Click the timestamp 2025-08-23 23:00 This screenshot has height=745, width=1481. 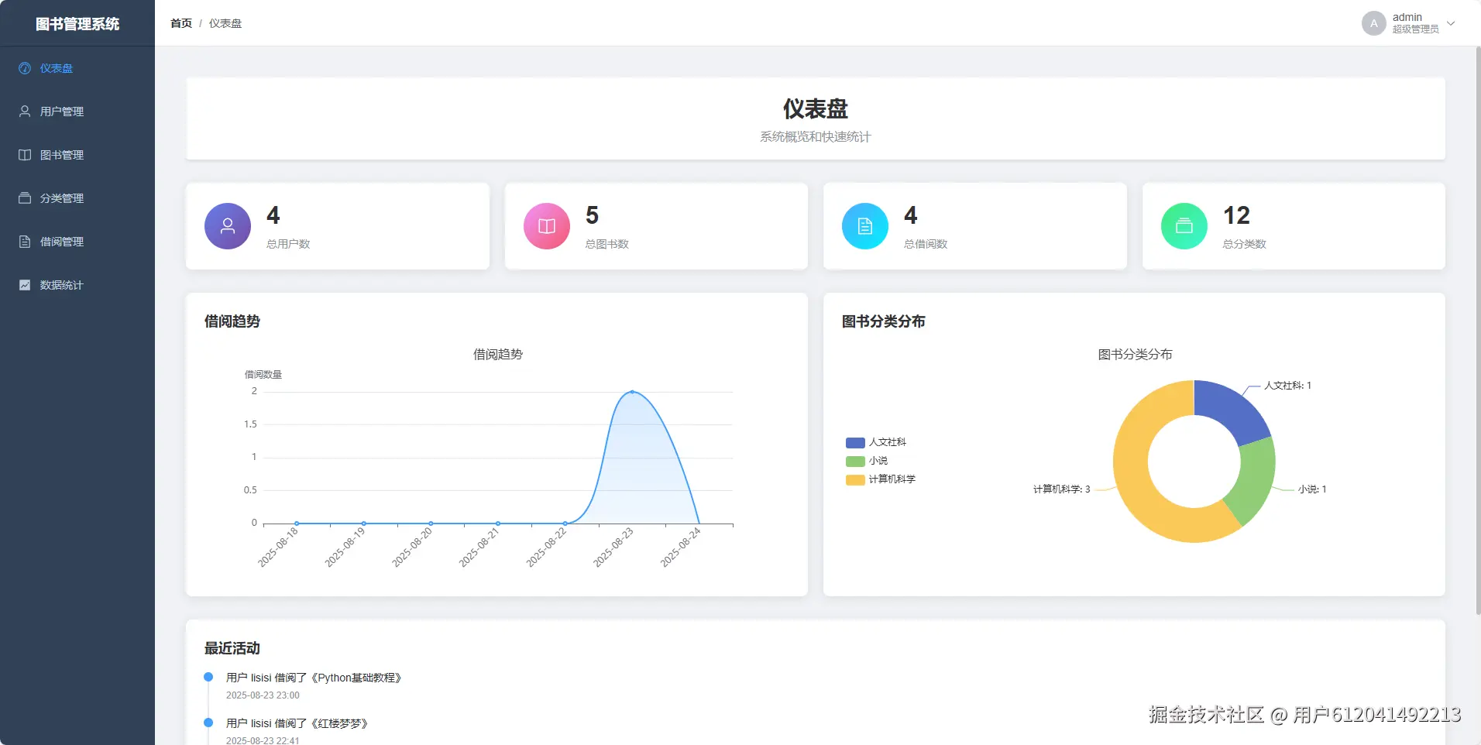[x=263, y=695]
